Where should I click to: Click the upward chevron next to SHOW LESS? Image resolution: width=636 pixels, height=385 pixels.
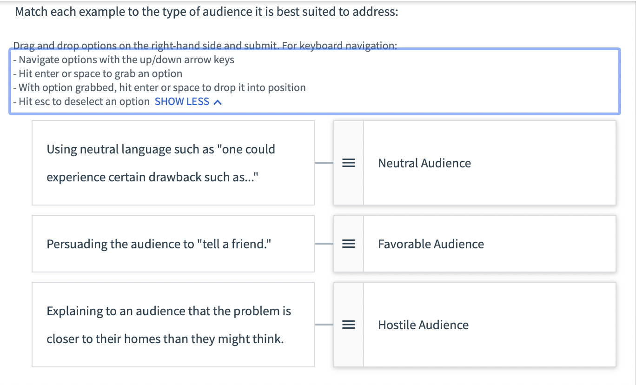[217, 101]
